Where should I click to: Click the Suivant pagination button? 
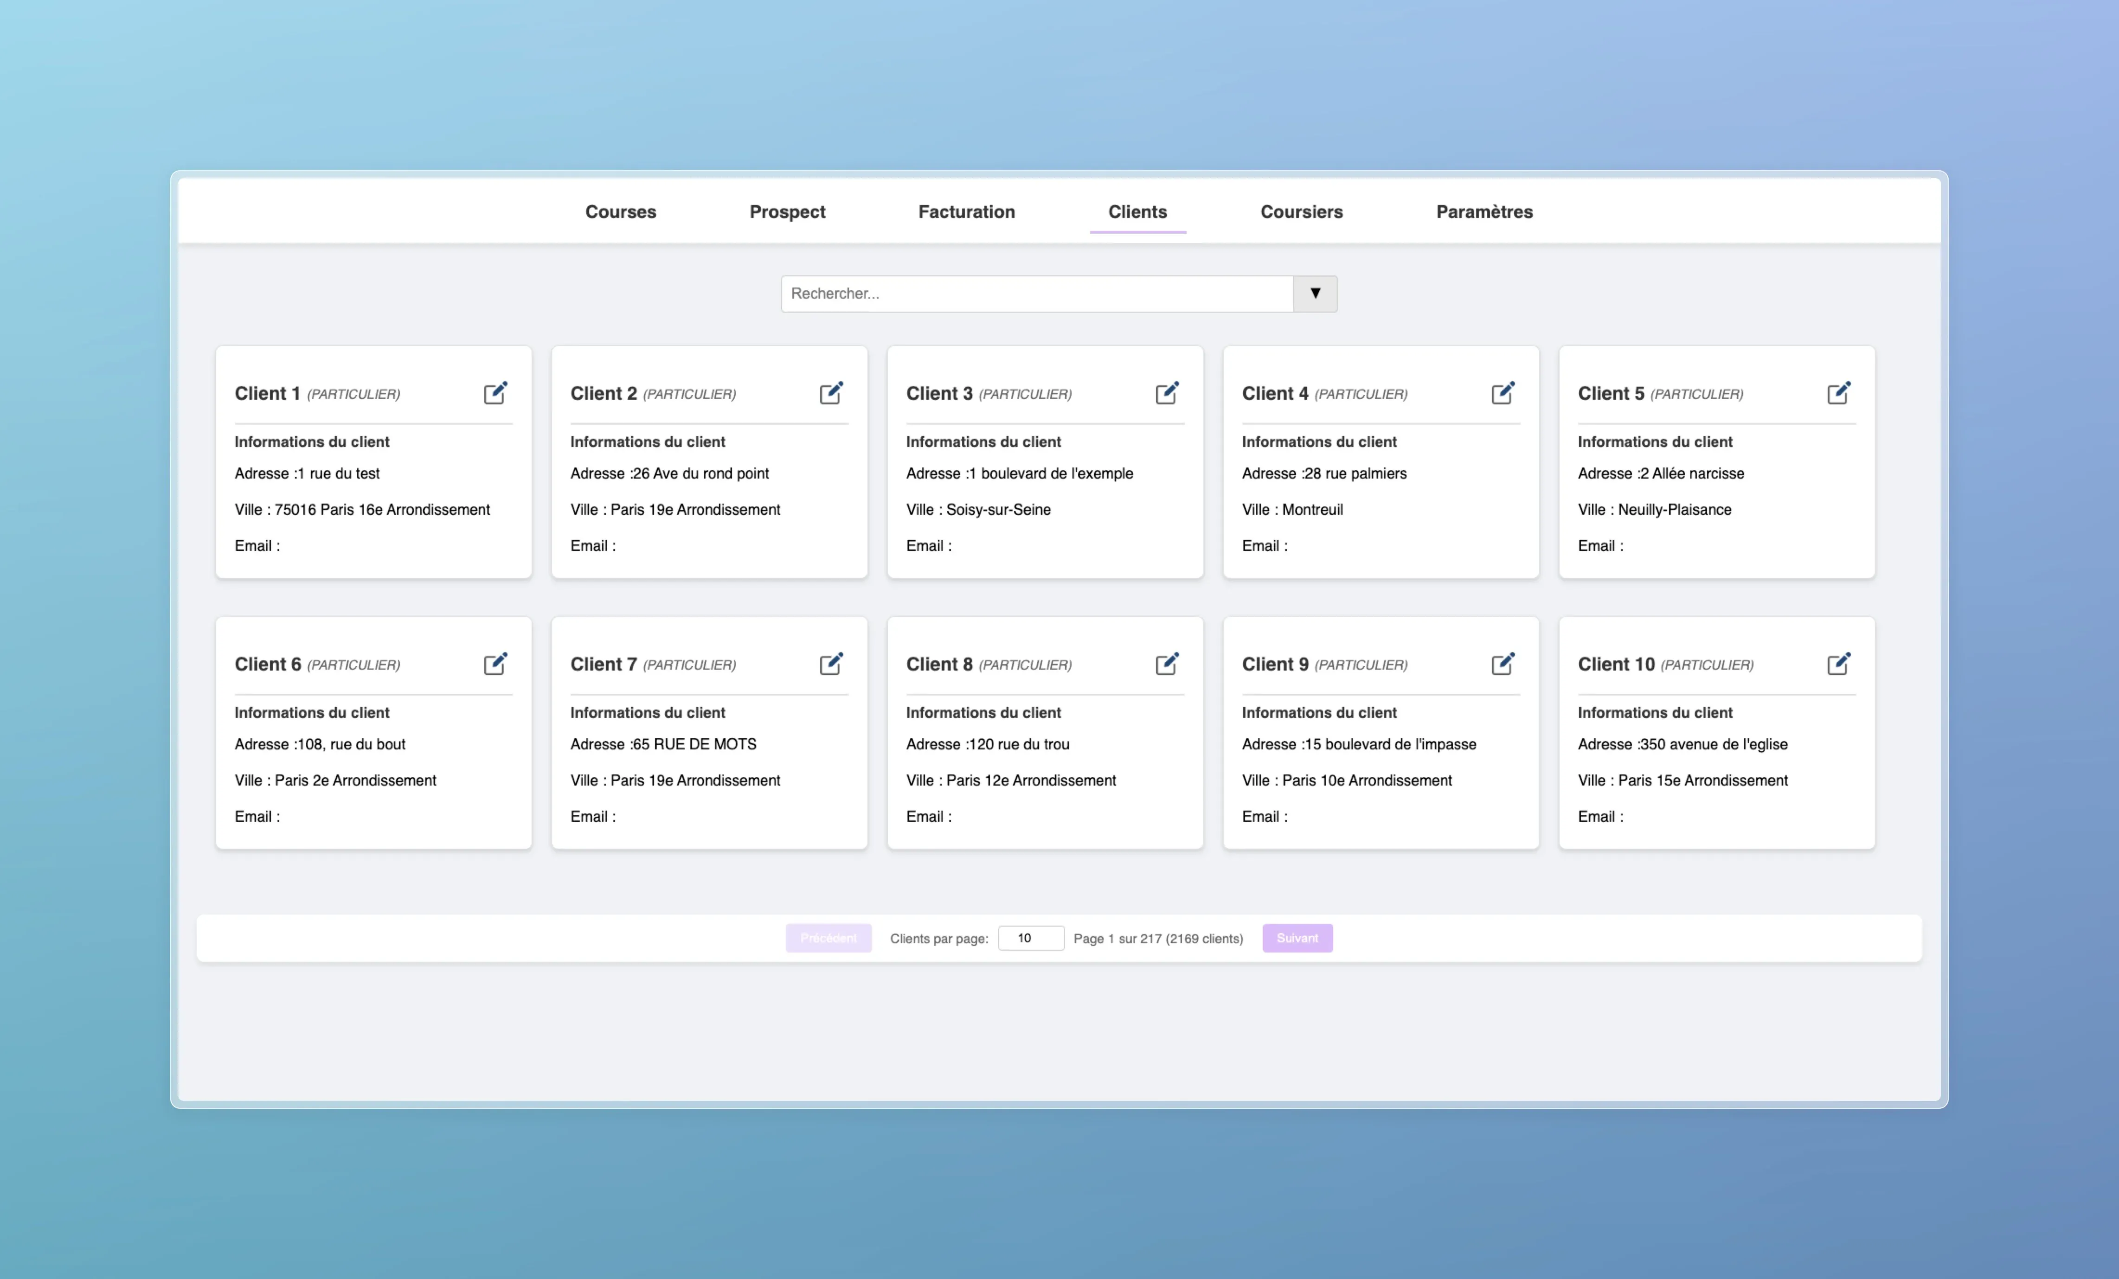click(1297, 938)
